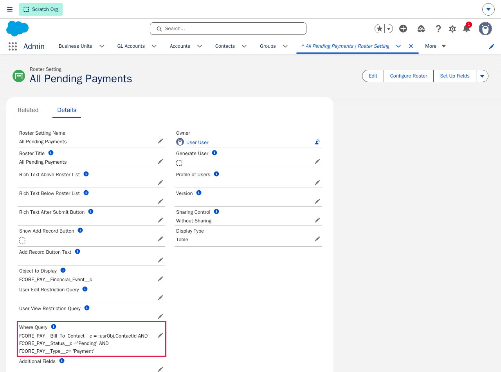501x372 pixels.
Task: Edit Object to Display pencil icon
Action: pyautogui.click(x=160, y=279)
